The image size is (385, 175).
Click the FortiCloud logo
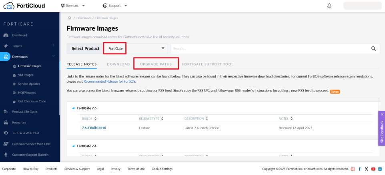click(24, 6)
